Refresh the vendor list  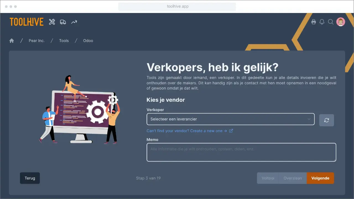click(x=327, y=120)
